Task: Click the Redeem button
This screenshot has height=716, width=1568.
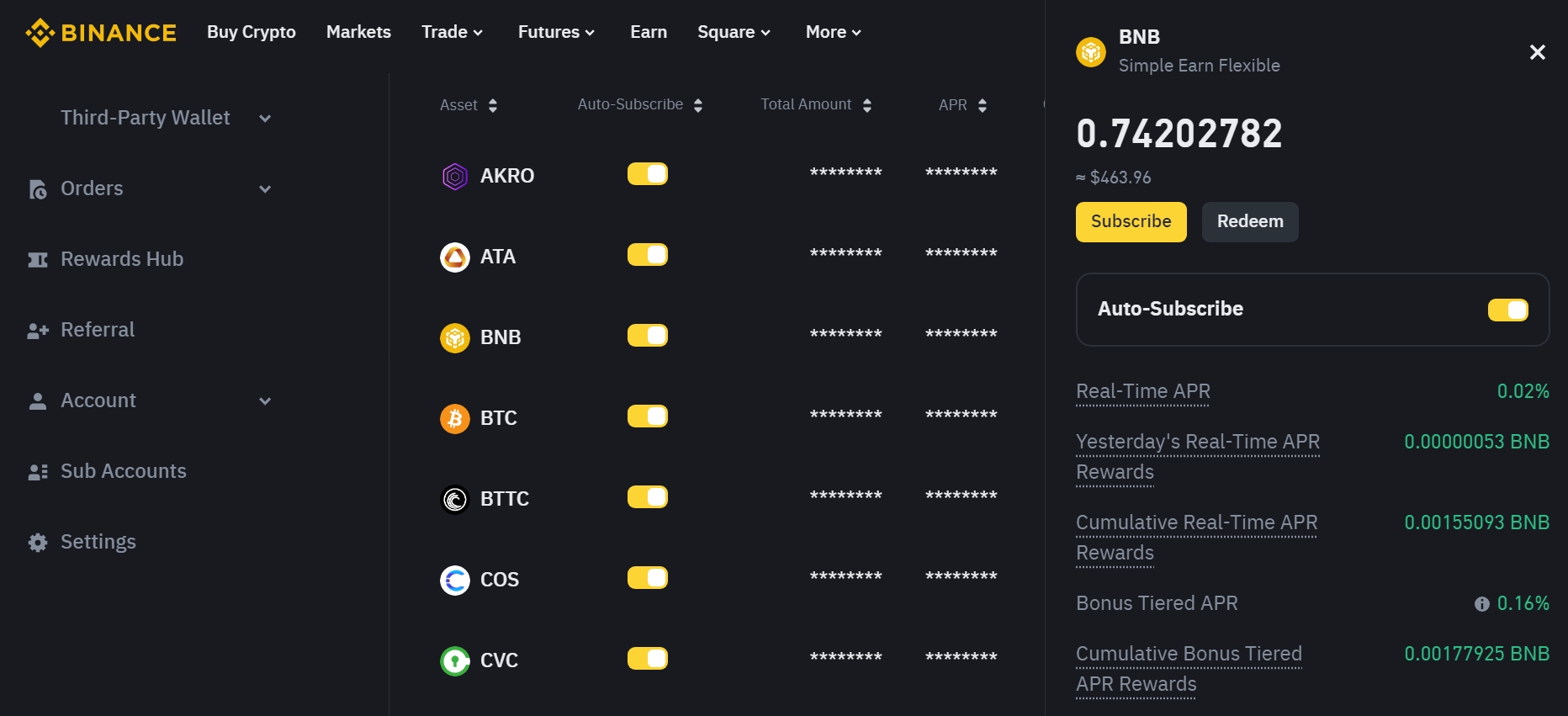Action: [1250, 222]
